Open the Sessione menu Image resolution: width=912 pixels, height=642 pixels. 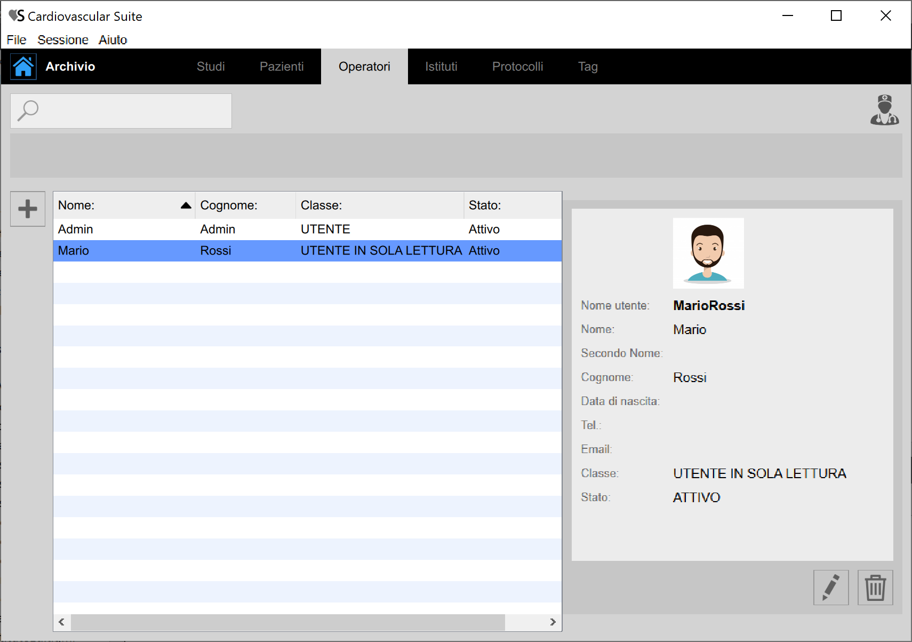point(63,40)
